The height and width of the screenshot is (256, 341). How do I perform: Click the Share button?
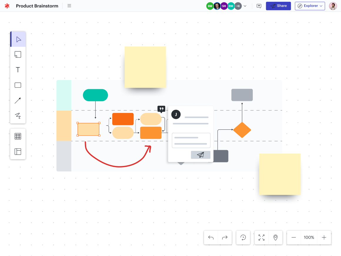[x=278, y=6]
